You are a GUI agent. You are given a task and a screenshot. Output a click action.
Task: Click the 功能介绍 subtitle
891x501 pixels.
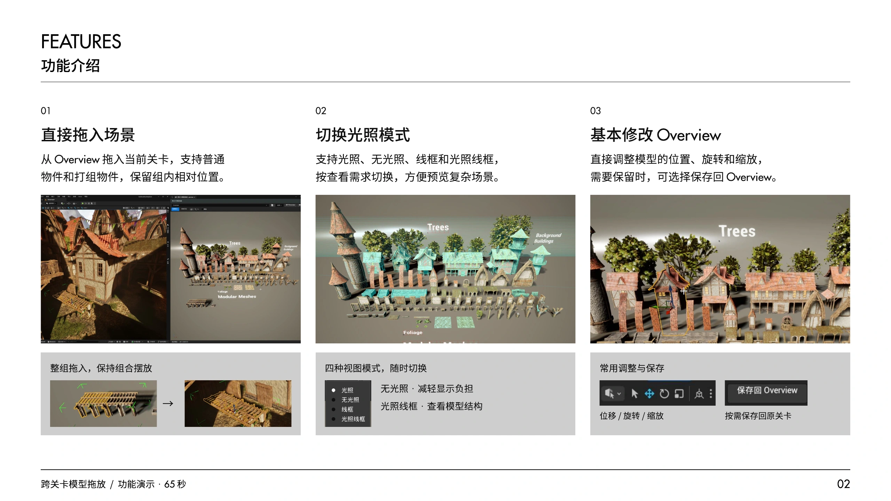point(70,66)
